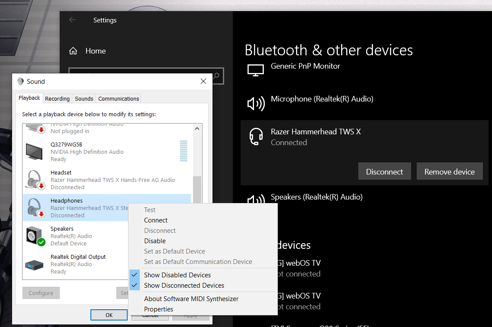Screen dimensions: 492x327
Task: Click the Settings search field
Action: 146,76
